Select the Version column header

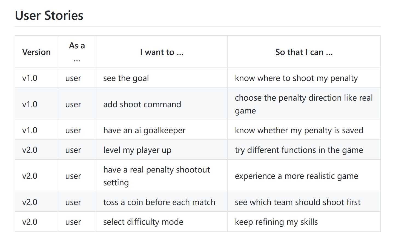pyautogui.click(x=36, y=52)
